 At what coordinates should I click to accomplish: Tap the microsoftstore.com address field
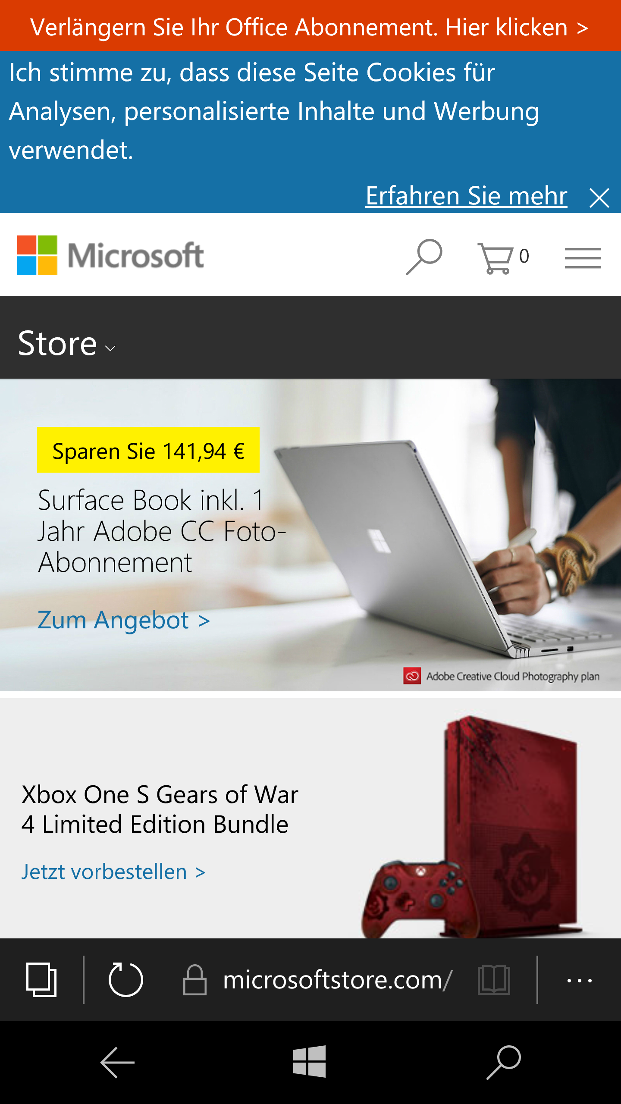click(x=337, y=980)
